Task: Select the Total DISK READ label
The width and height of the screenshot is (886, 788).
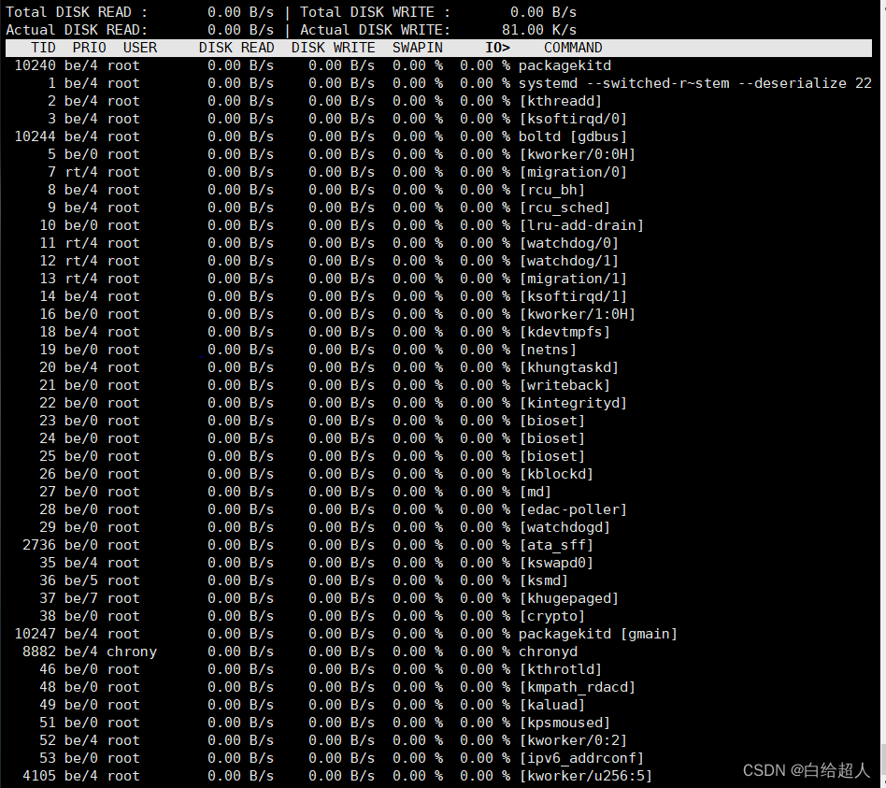Action: 77,12
